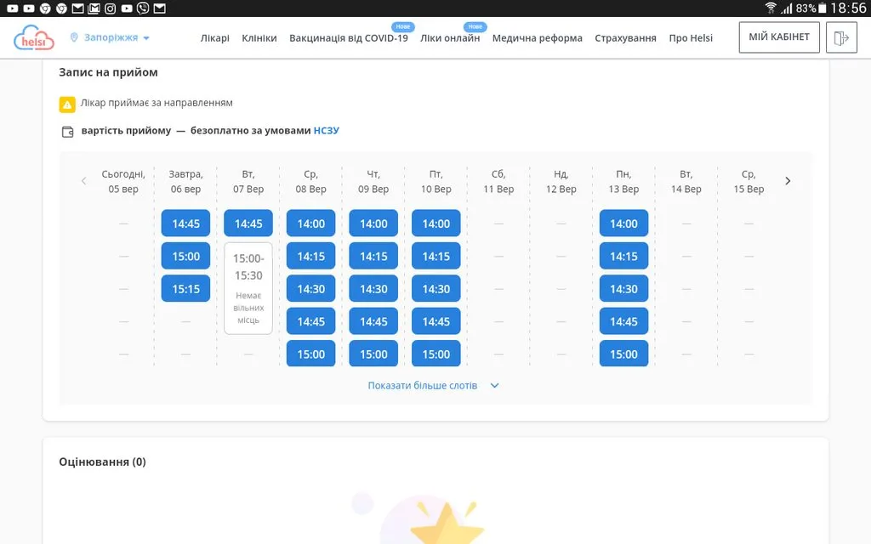
Task: Open Gmail from the status bar
Action: pyautogui.click(x=94, y=8)
